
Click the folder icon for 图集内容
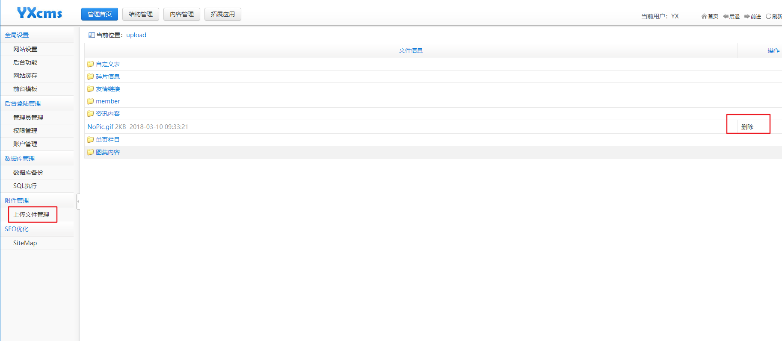[90, 152]
